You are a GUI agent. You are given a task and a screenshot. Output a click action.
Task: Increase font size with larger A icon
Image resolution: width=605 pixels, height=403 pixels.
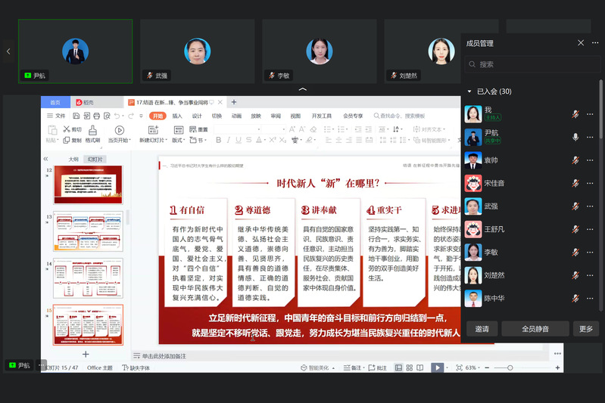[292, 129]
